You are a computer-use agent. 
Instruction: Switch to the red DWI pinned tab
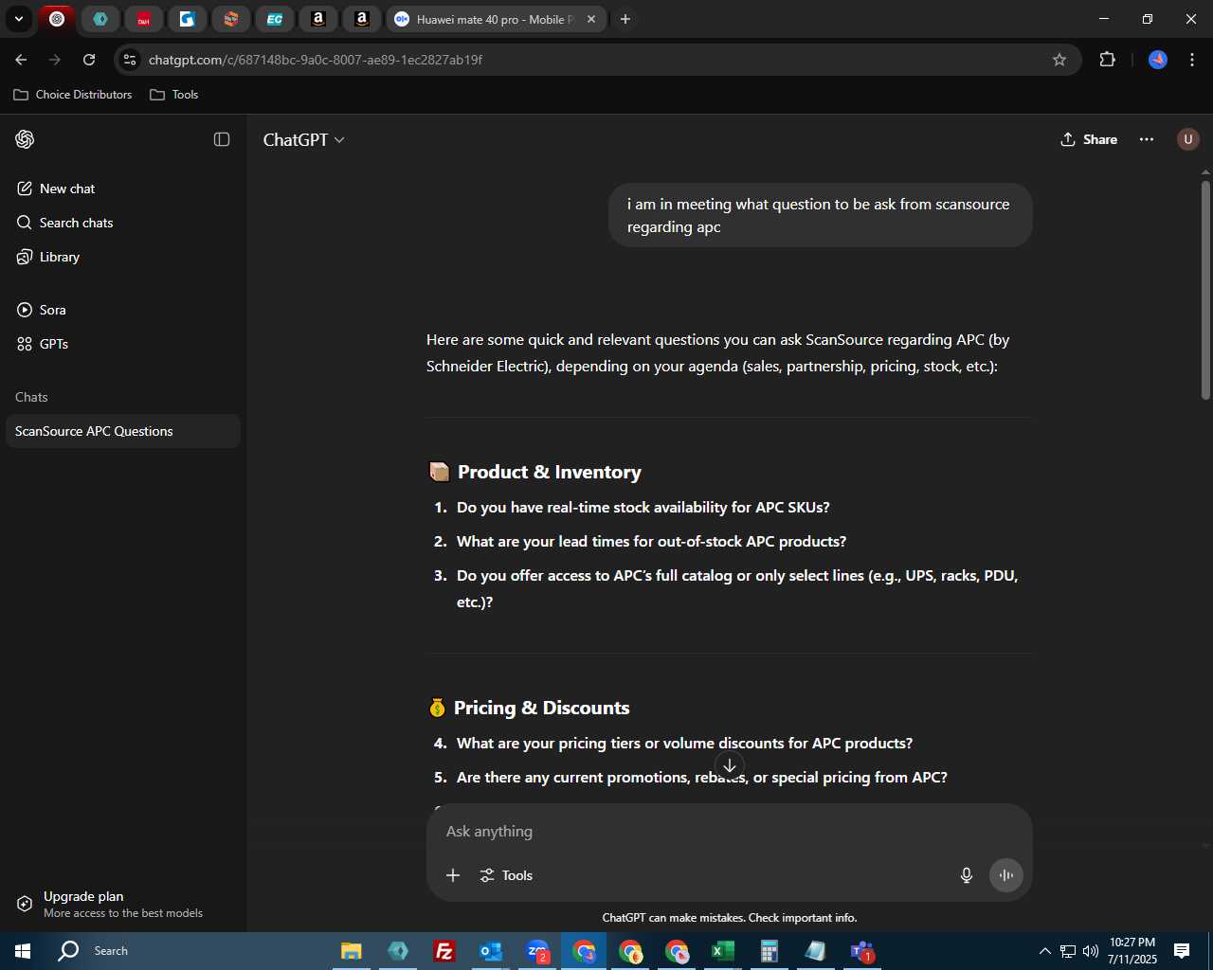coord(144,19)
